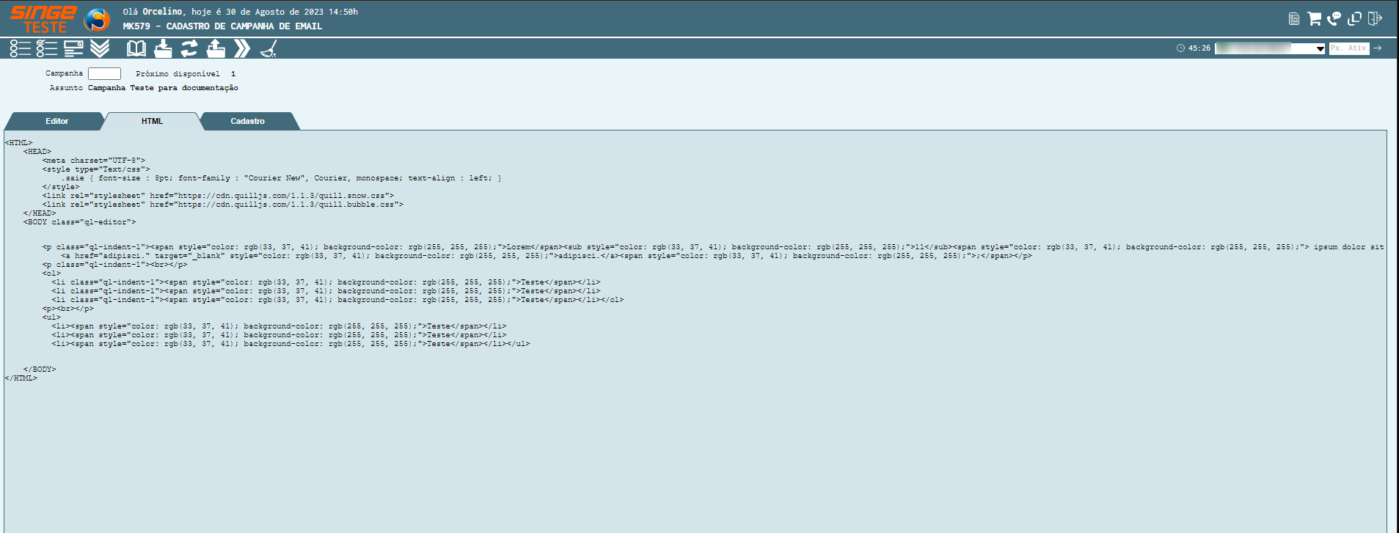The width and height of the screenshot is (1399, 533).
Task: Click the bullet list icon in toolbar
Action: coord(20,48)
